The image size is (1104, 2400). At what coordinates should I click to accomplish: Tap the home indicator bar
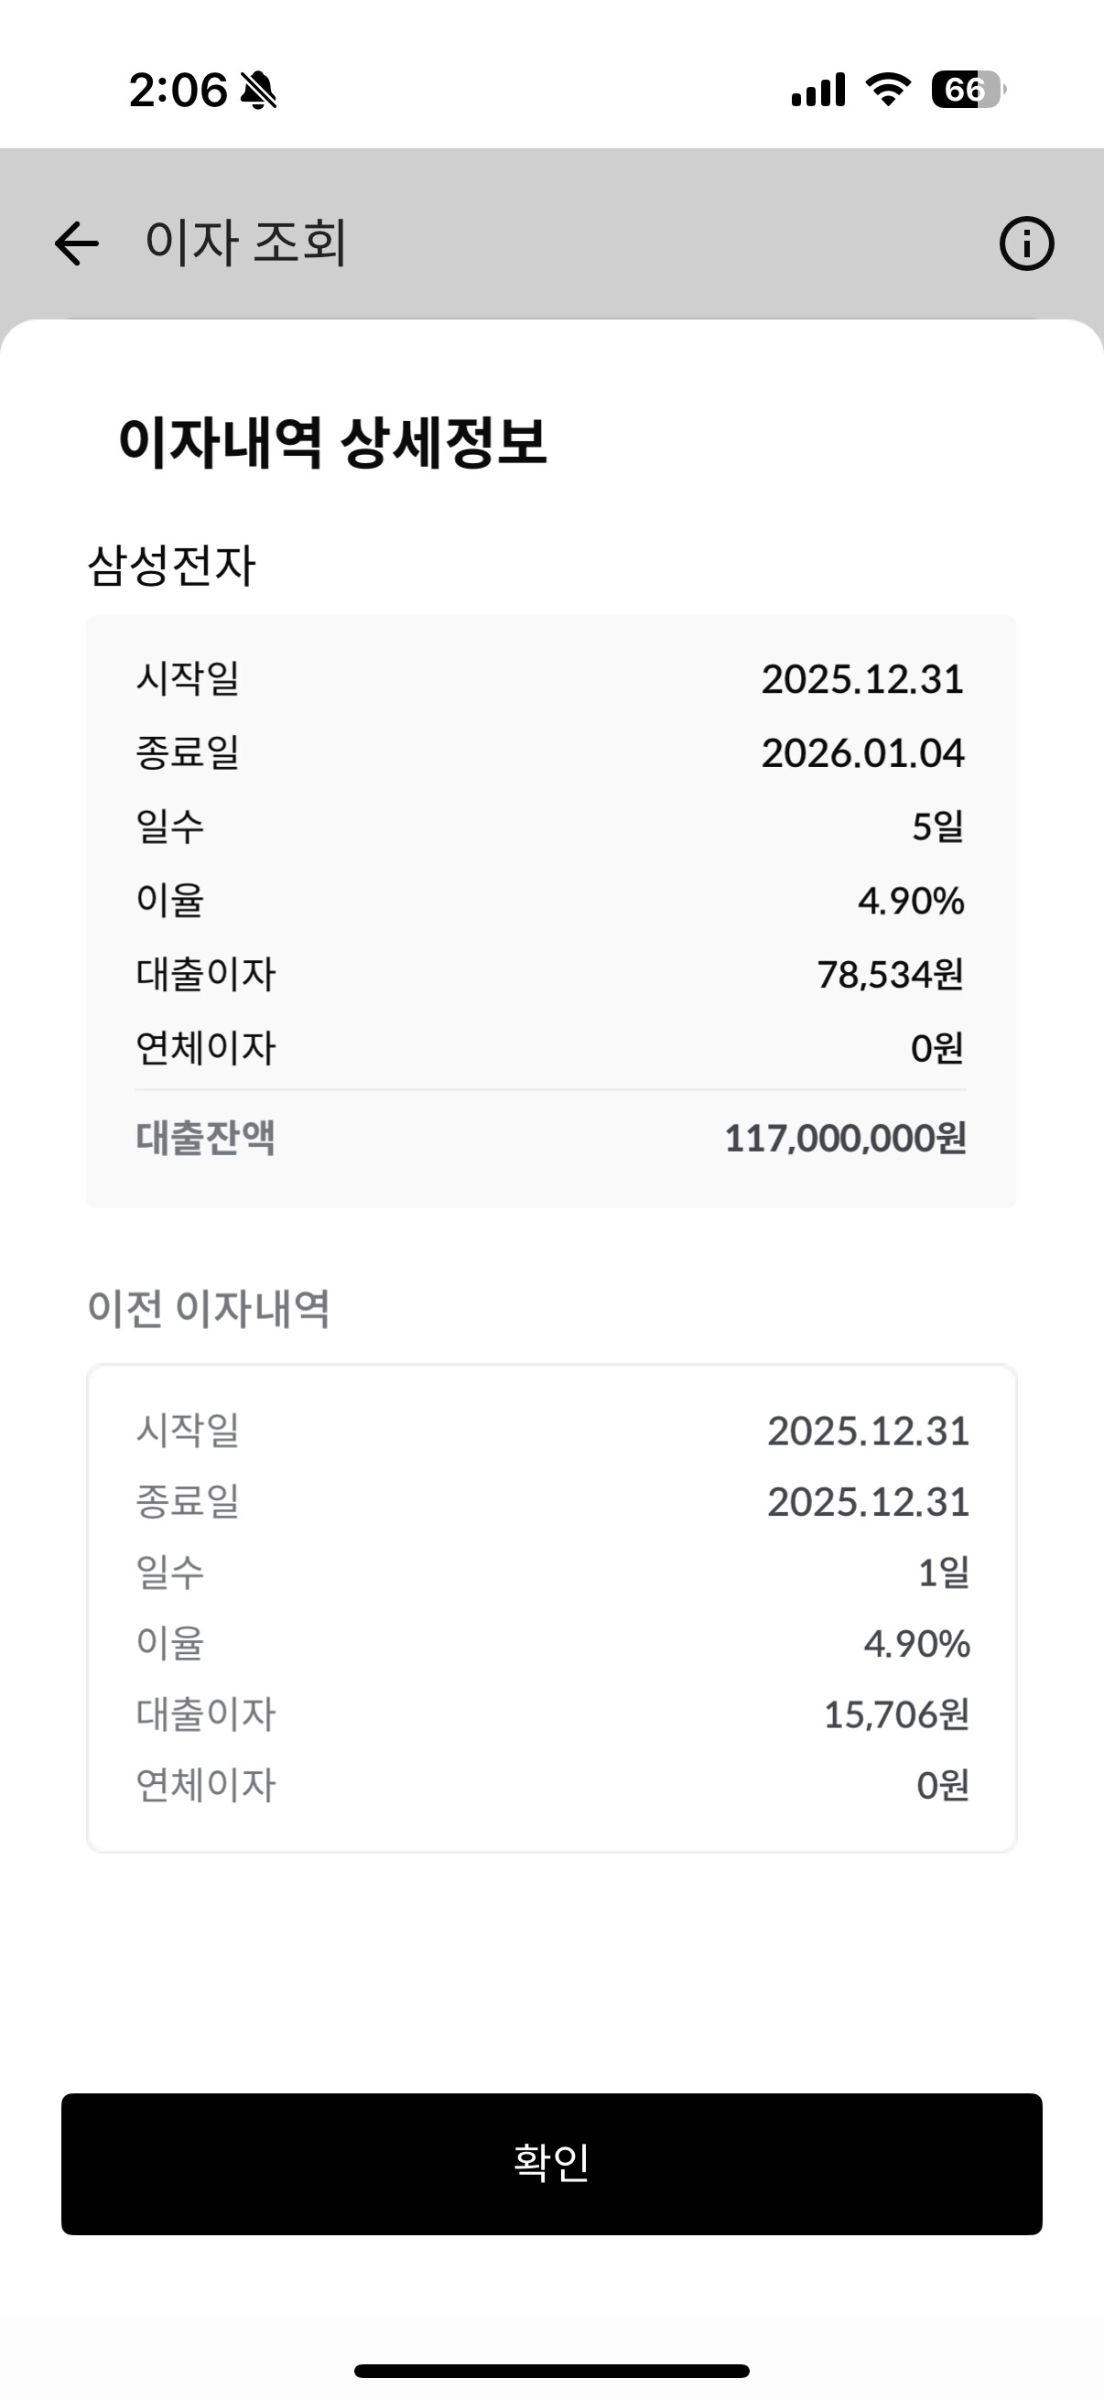point(551,2371)
